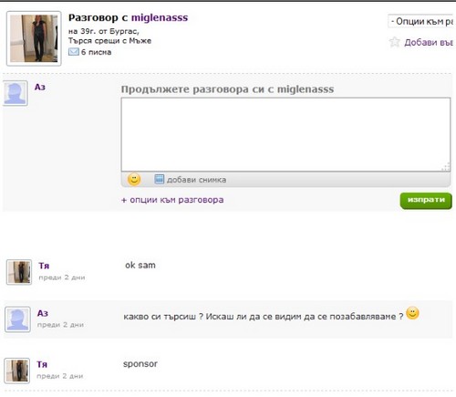The height and width of the screenshot is (397, 456).
Task: Click my avatar beside the 'какво си търсиш' message
Action: click(x=17, y=319)
